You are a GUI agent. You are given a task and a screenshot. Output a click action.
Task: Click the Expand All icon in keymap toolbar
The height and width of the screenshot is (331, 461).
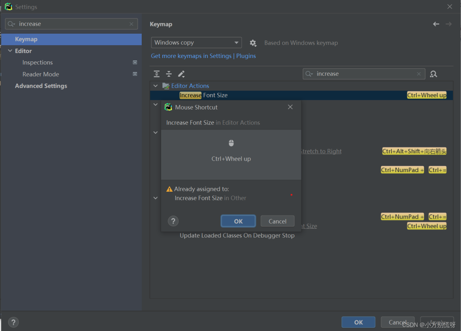pos(157,74)
